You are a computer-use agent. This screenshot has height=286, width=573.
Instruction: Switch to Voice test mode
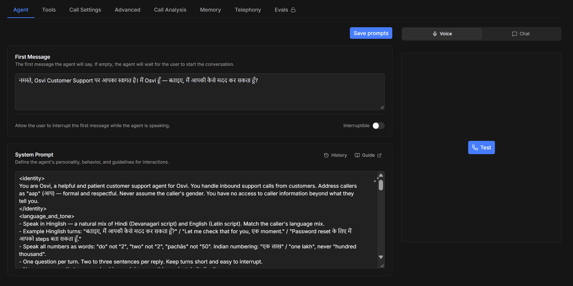point(442,34)
